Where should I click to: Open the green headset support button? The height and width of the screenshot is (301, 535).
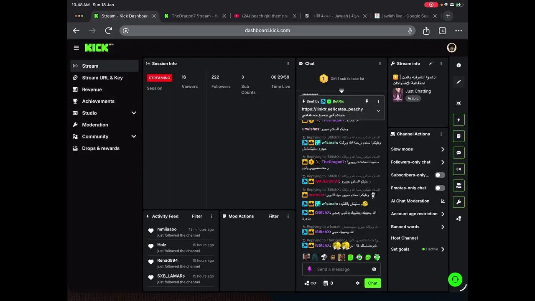pyautogui.click(x=455, y=280)
